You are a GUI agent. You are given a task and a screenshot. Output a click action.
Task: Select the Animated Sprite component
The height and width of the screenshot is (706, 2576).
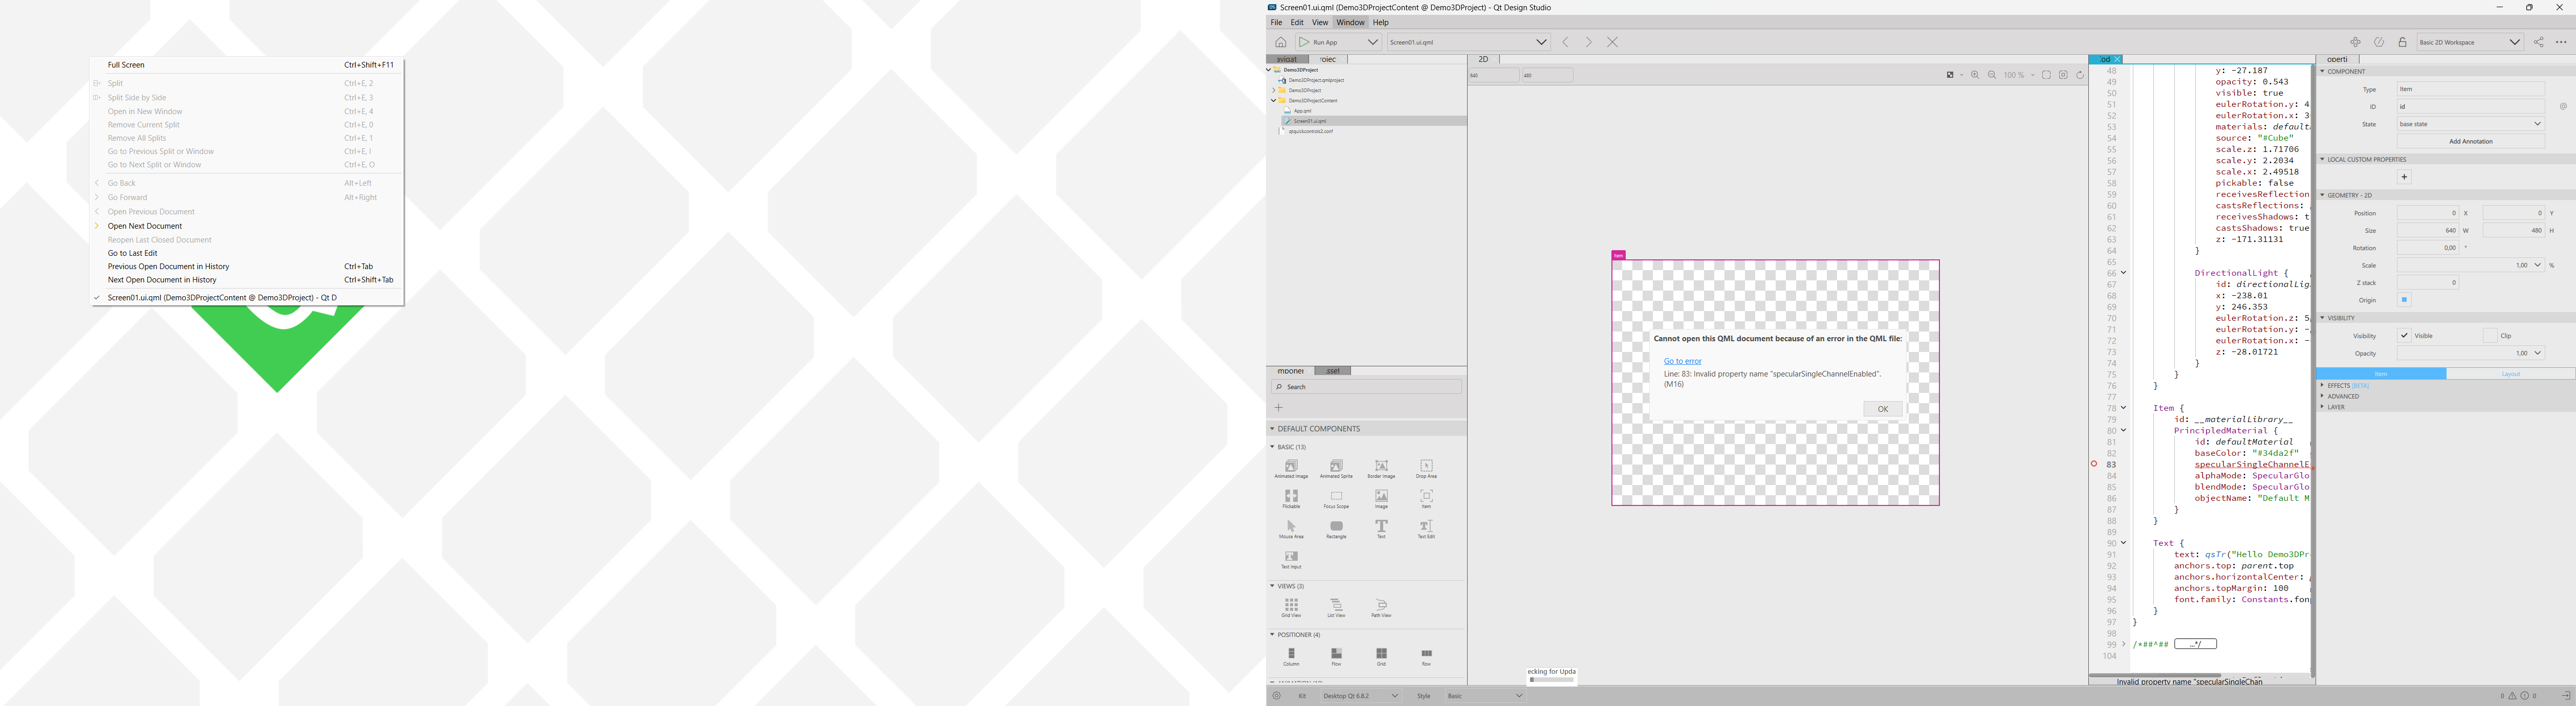point(1336,469)
